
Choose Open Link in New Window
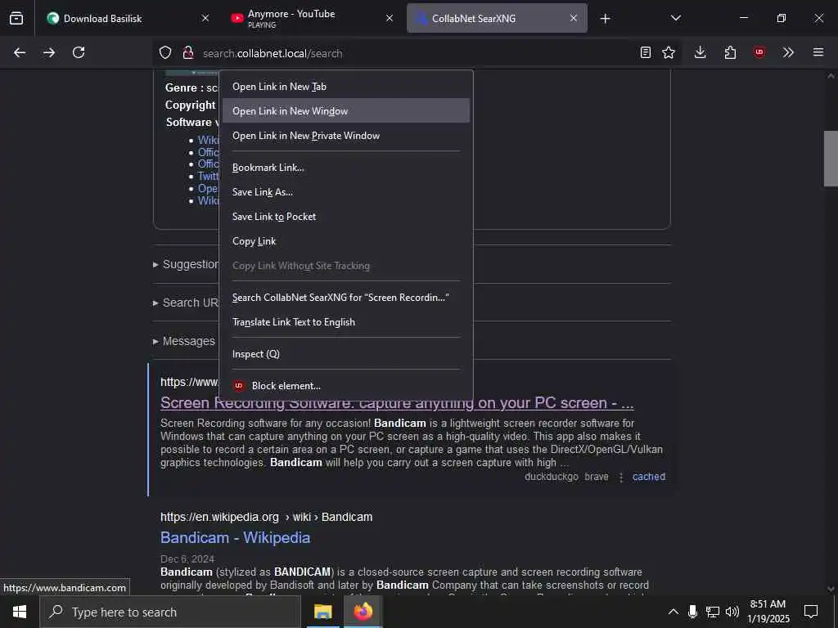346,111
